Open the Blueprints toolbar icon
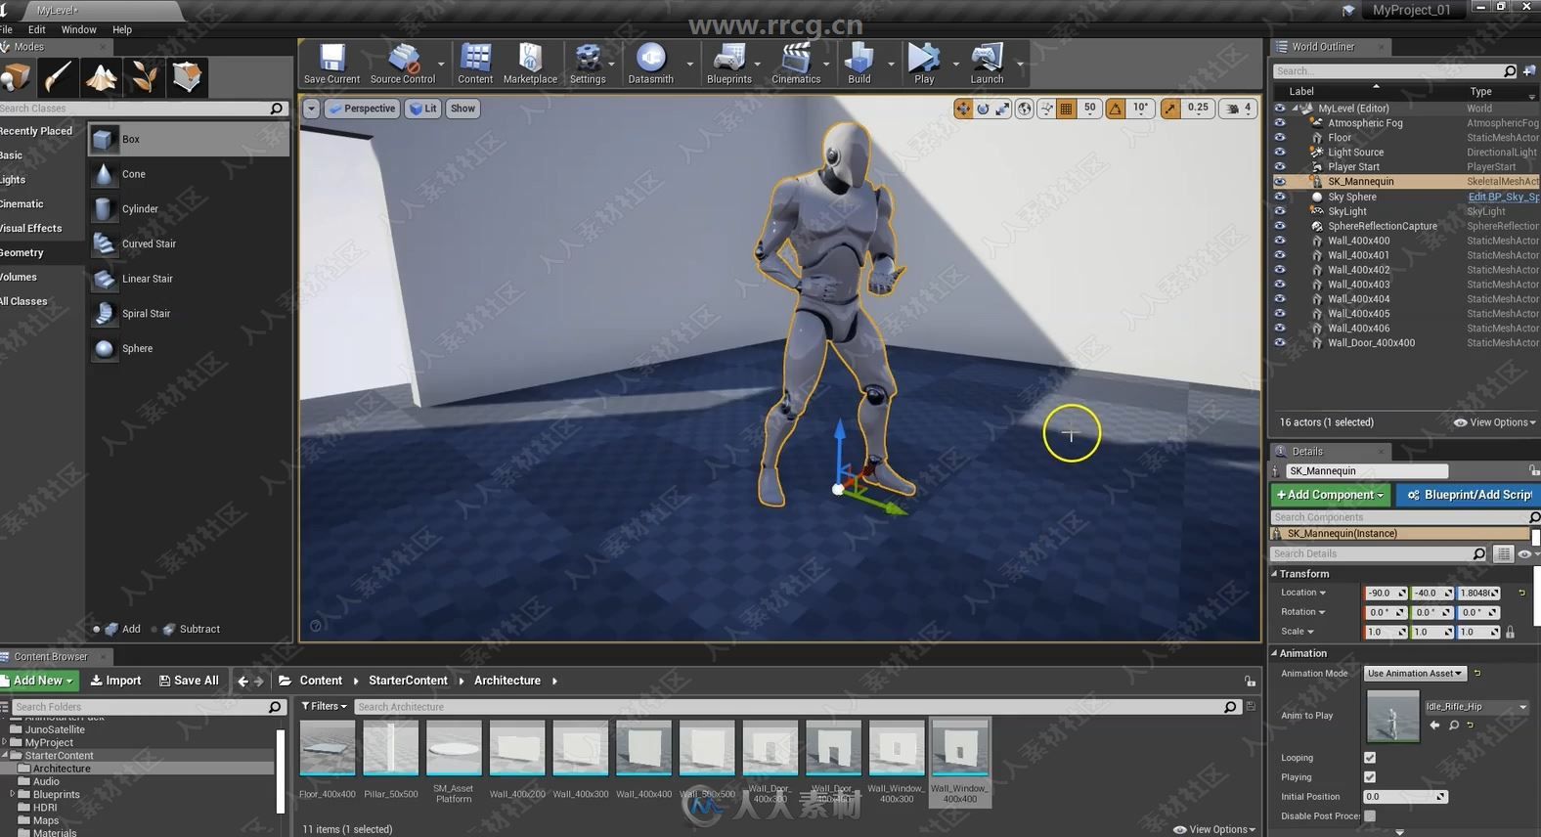Screen dimensions: 1541x837 tap(729, 64)
